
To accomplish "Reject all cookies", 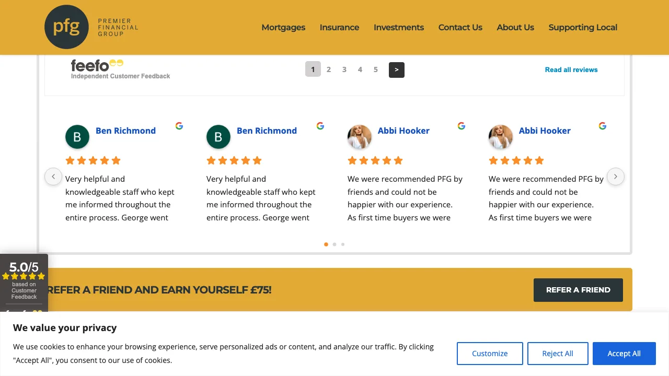I will 558,354.
